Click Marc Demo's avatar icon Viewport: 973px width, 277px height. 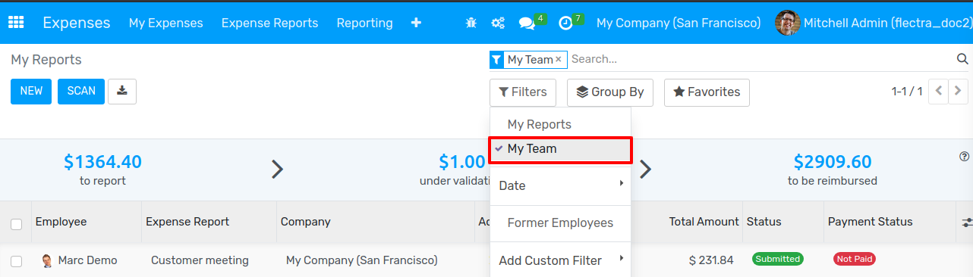(47, 260)
